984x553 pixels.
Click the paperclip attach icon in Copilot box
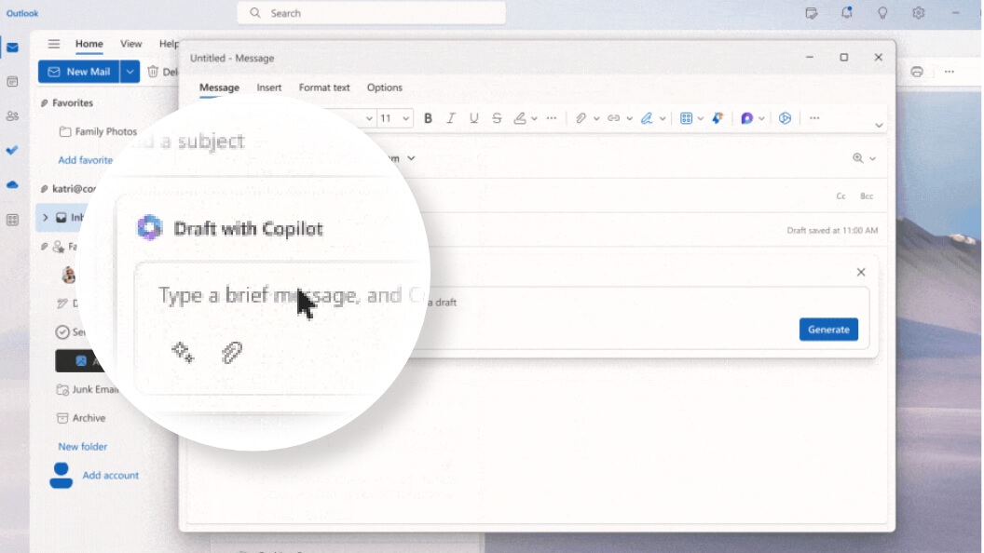tap(232, 353)
